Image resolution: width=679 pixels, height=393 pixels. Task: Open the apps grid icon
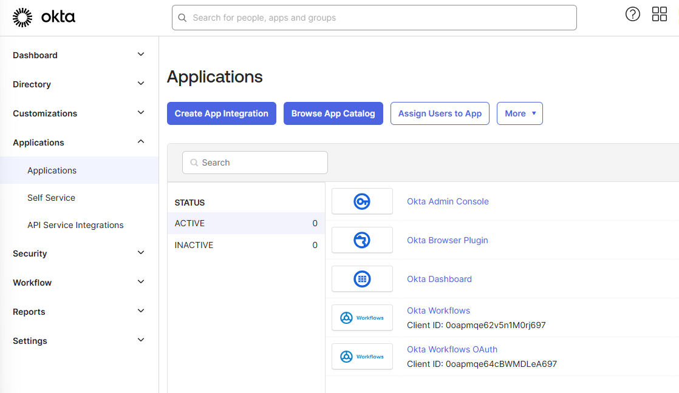[660, 15]
